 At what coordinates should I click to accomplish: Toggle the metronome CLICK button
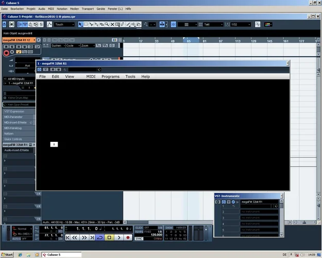[x=139, y=228]
